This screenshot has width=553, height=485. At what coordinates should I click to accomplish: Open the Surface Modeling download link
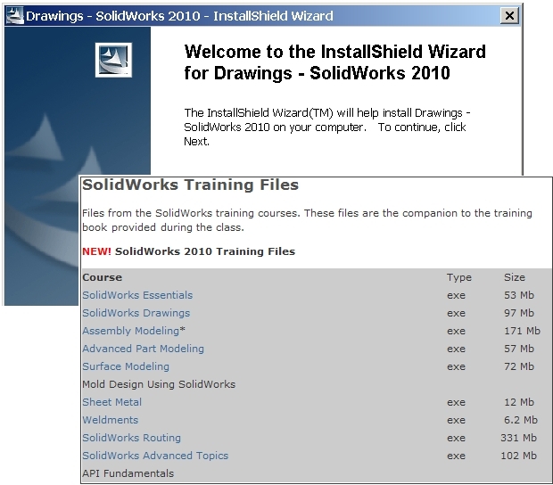pyautogui.click(x=126, y=366)
